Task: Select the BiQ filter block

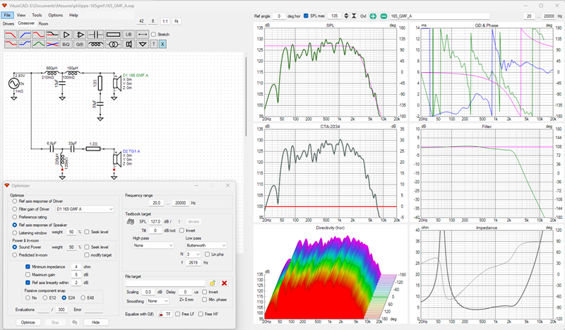Action: click(x=66, y=44)
